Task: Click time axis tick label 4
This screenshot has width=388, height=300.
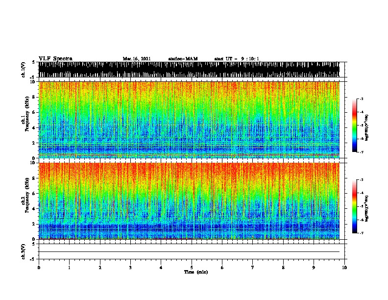Action: 161,267
